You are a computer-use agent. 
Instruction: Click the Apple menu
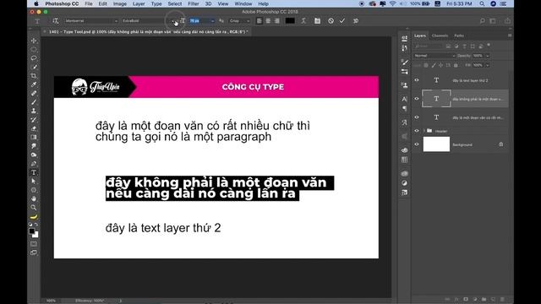pyautogui.click(x=36, y=3)
